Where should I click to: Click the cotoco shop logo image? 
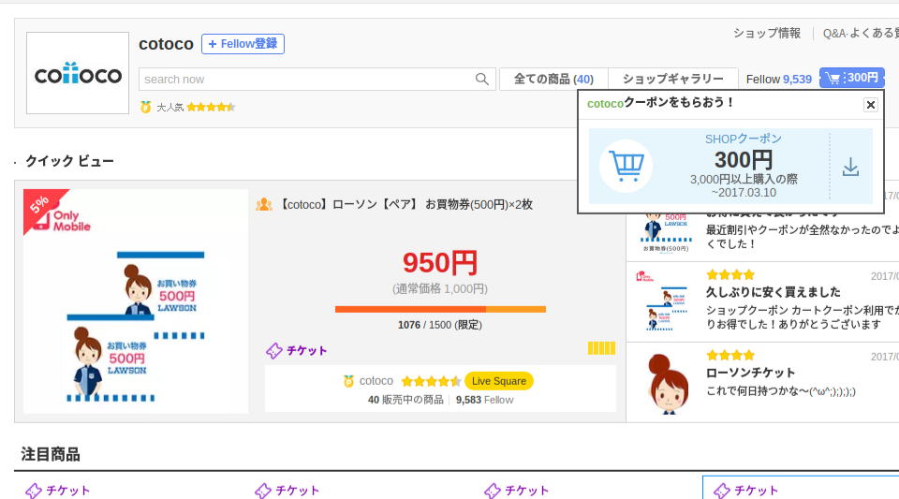click(78, 73)
